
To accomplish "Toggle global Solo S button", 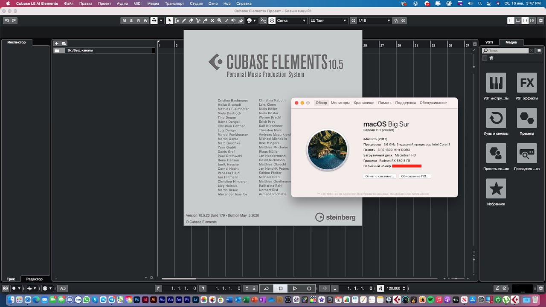I will (x=131, y=20).
